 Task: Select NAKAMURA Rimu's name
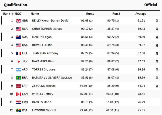pyautogui.click(x=43, y=61)
